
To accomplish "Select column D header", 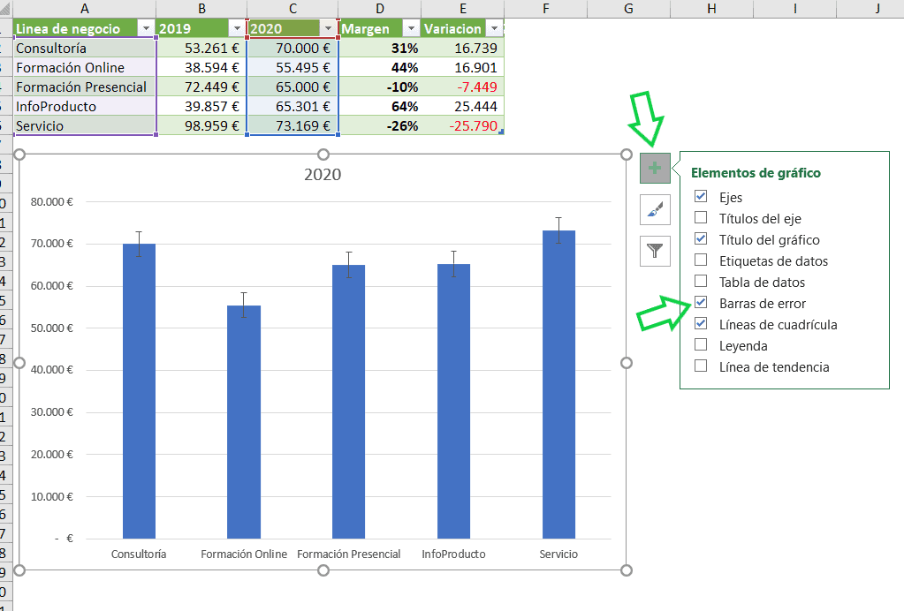I will point(380,9).
